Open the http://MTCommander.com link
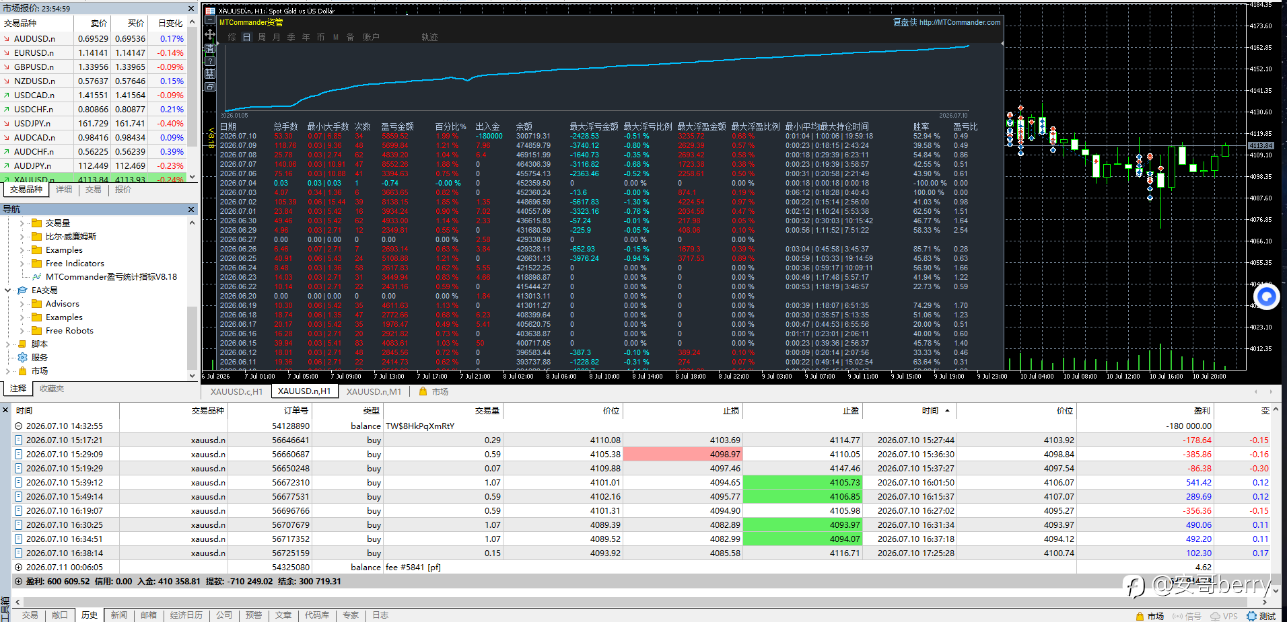The image size is (1287, 622). pyautogui.click(x=960, y=22)
